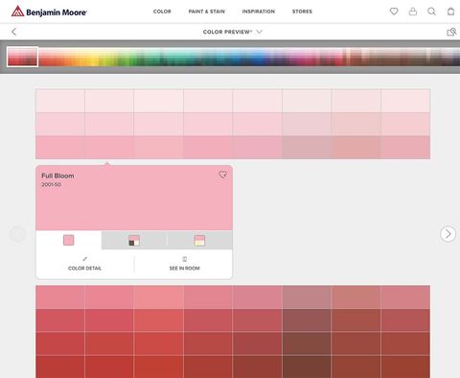
Task: Open the Inspiration menu
Action: [x=259, y=12]
